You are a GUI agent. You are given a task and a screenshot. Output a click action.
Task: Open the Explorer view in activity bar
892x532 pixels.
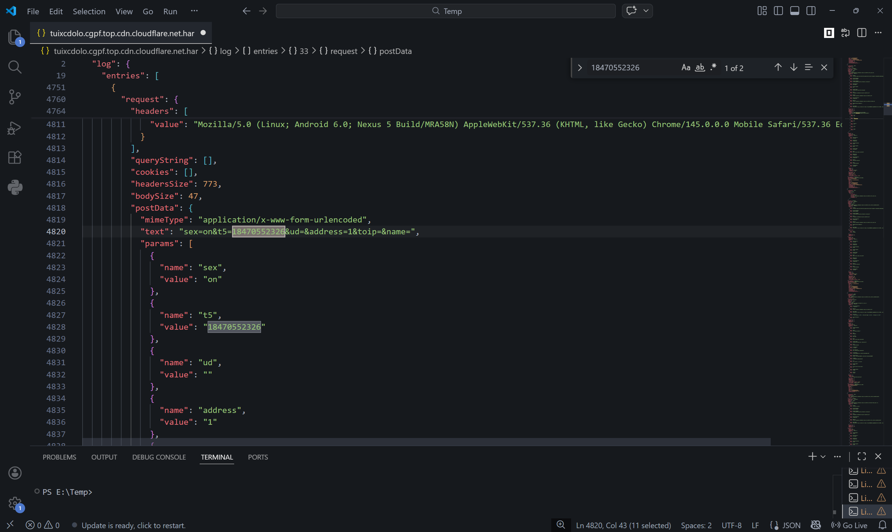pyautogui.click(x=15, y=37)
